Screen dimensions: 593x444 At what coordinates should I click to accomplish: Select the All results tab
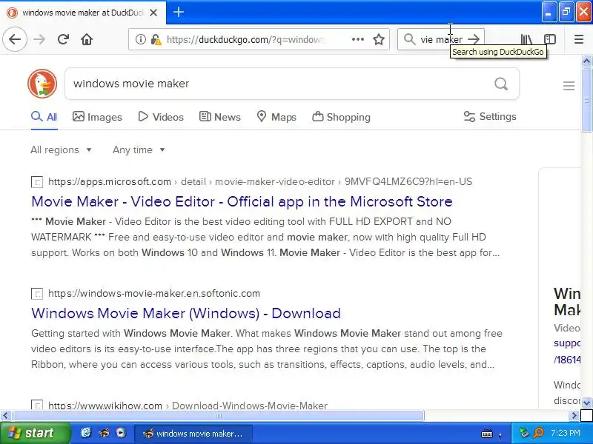44,117
